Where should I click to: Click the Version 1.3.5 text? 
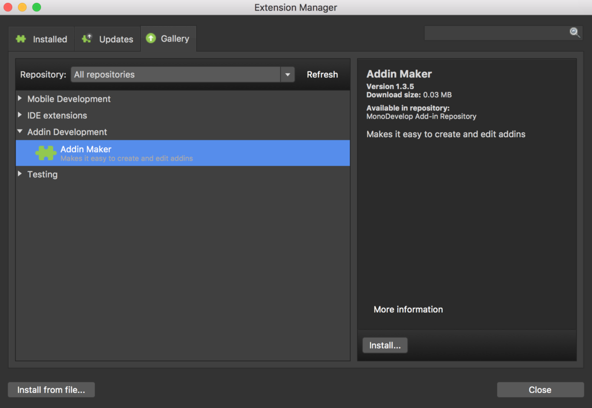click(x=390, y=87)
